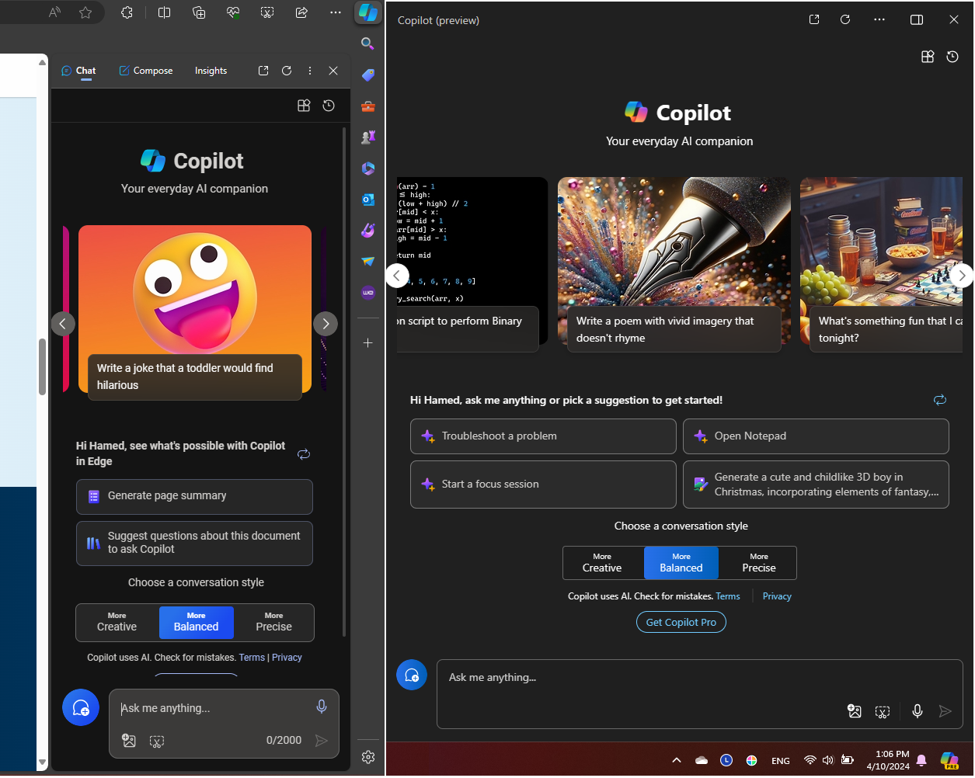
Task: Click the Ask me anything box in Edge pane
Action: coord(224,723)
